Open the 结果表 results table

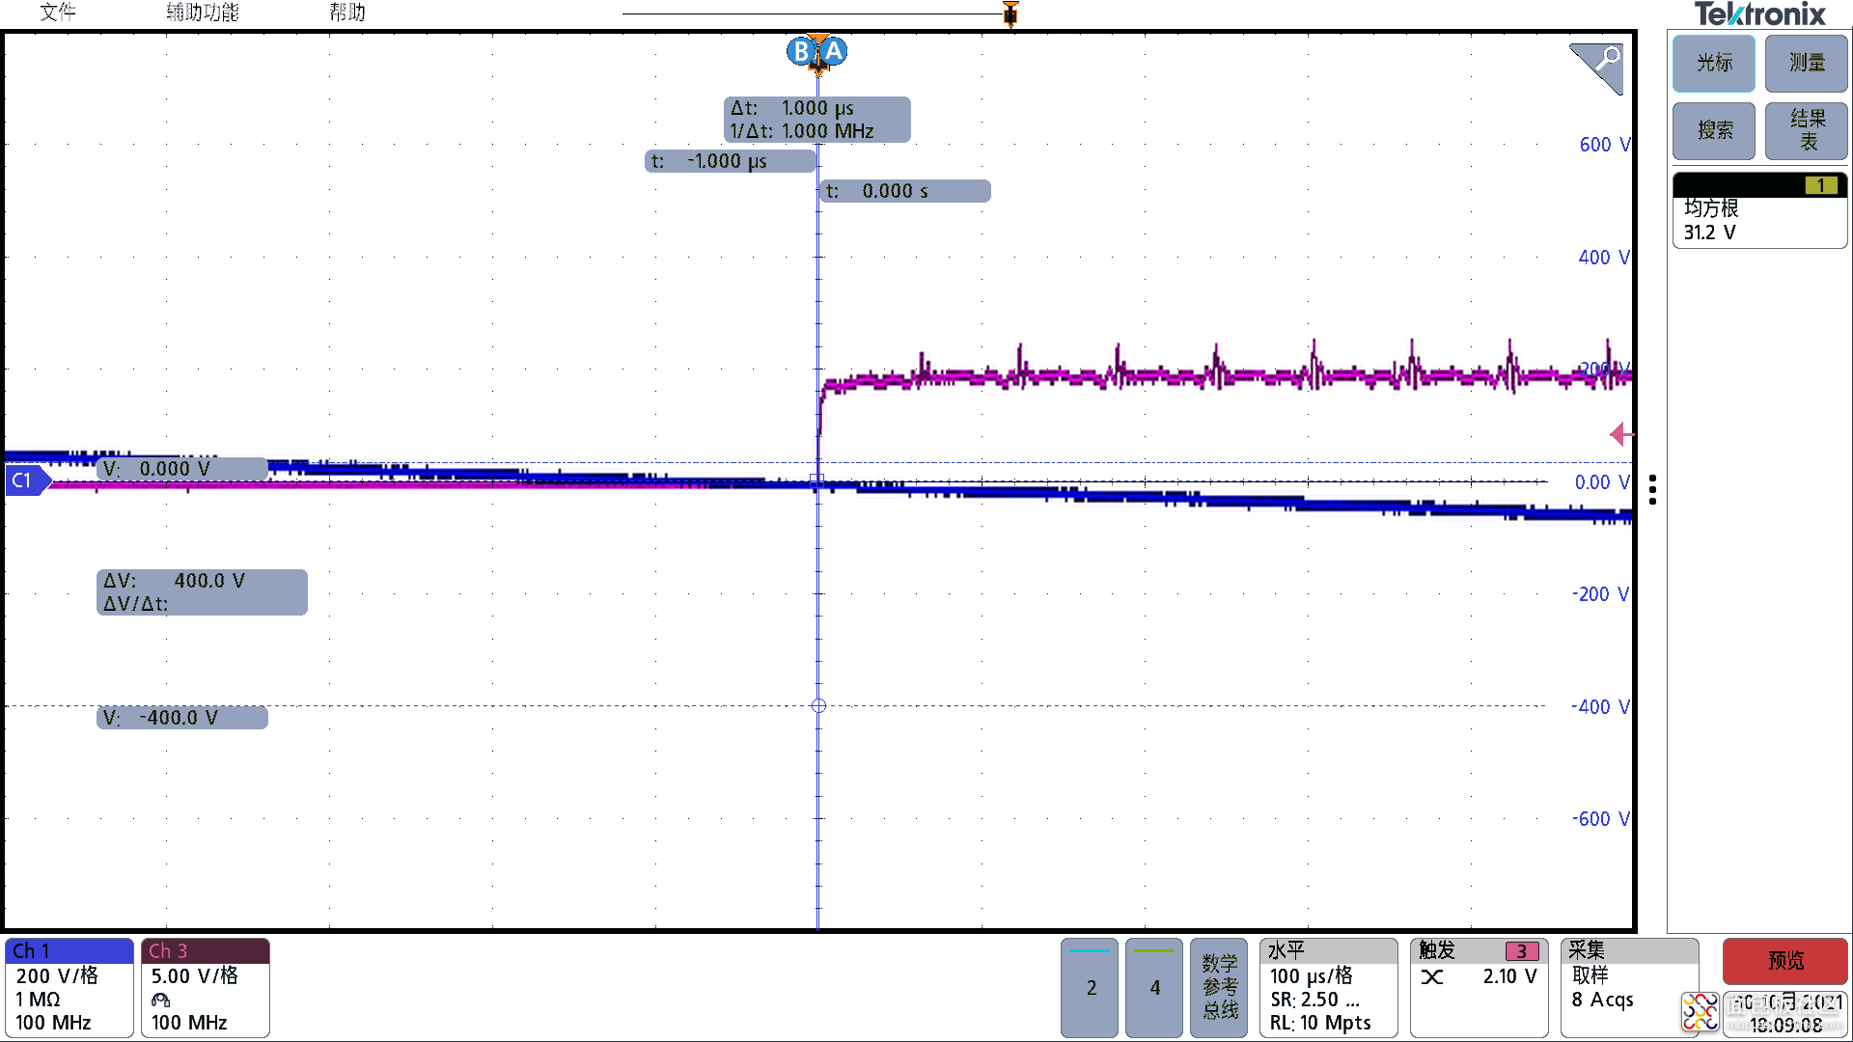1807,130
